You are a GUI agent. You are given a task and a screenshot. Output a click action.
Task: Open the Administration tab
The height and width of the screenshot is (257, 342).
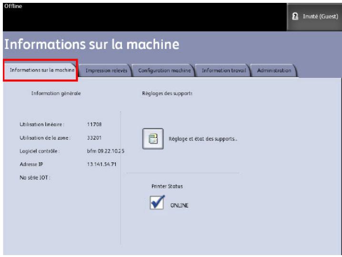click(x=273, y=70)
